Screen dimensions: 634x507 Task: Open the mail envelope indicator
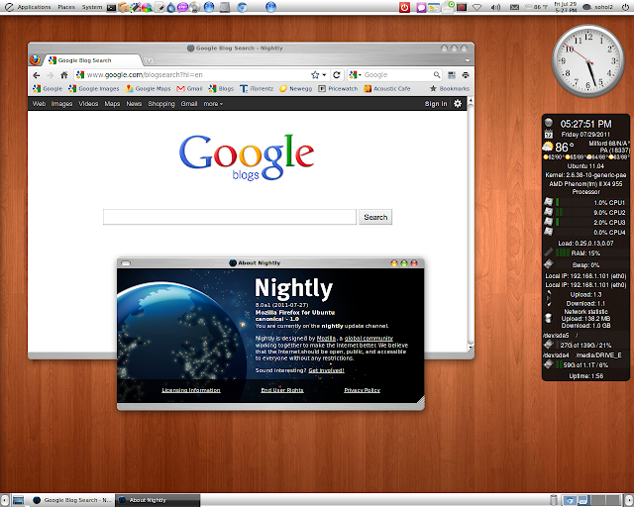coord(514,7)
